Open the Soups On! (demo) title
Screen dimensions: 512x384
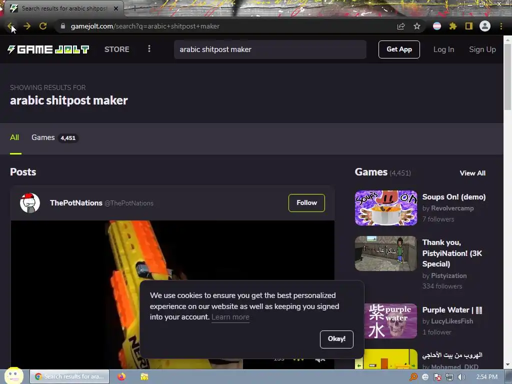coord(454,197)
